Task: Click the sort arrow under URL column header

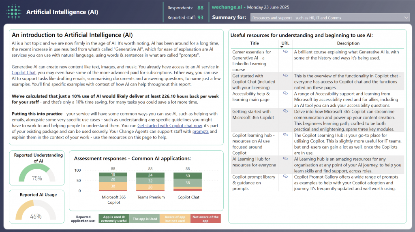Action: tap(282, 47)
